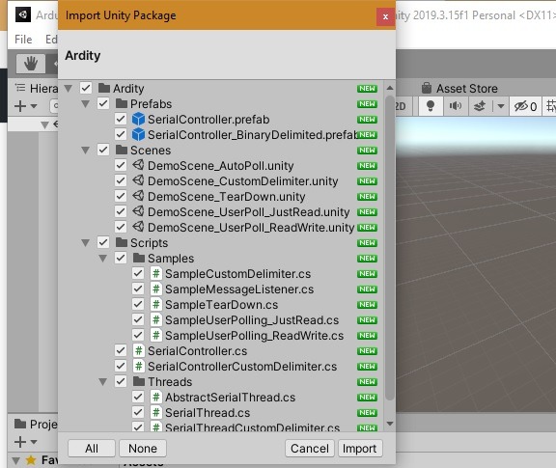The width and height of the screenshot is (556, 468).
Task: Click the import list vertical scrollbar thumb
Action: coord(390,248)
